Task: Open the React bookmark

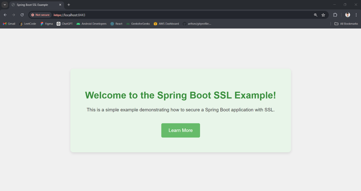Action: click(x=116, y=24)
